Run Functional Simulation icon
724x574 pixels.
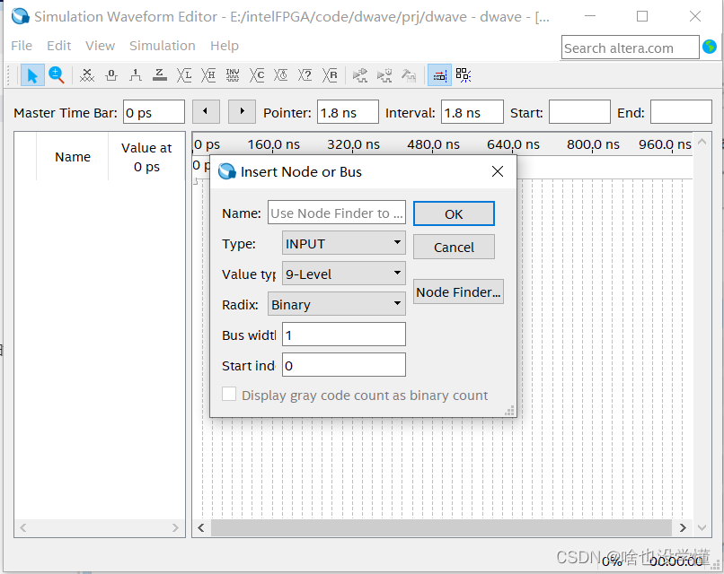[360, 75]
